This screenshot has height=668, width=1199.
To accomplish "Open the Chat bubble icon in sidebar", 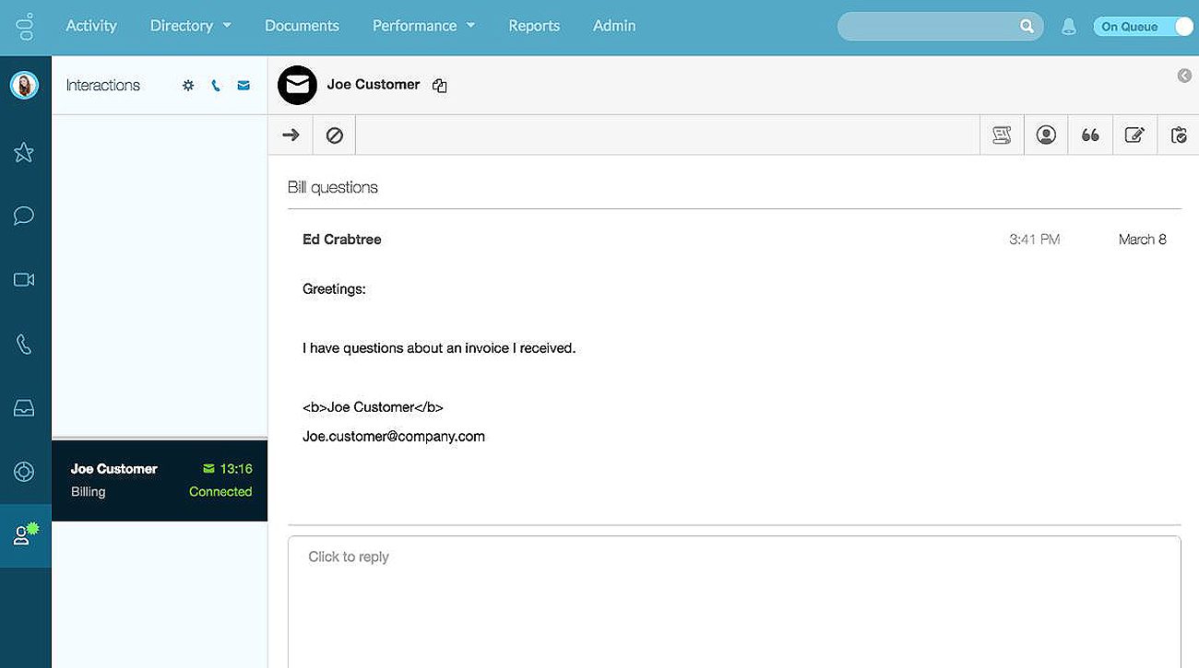I will pyautogui.click(x=24, y=216).
